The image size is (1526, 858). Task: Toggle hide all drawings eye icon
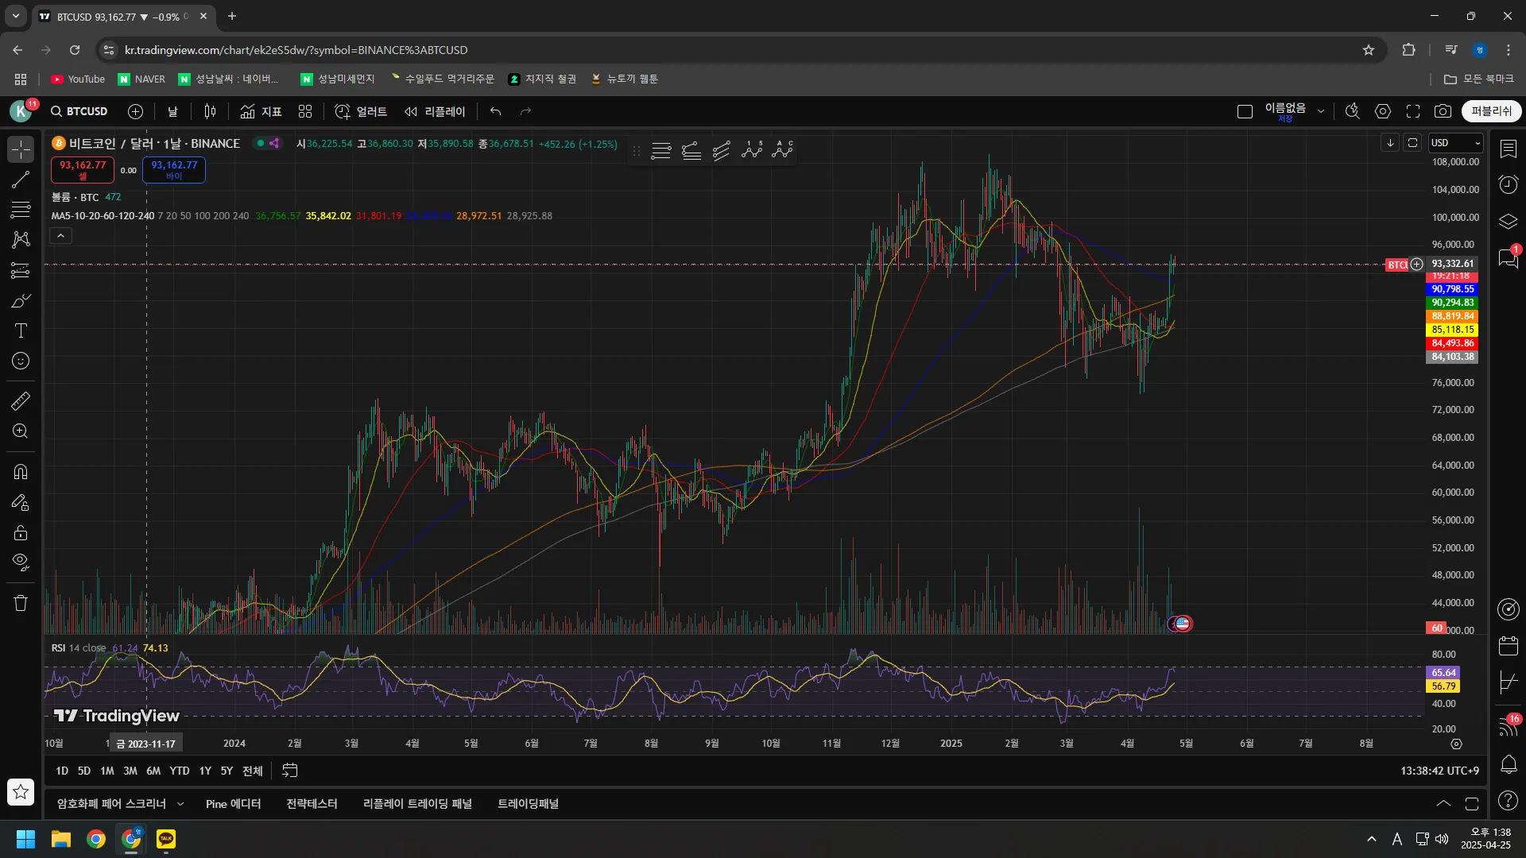click(21, 562)
